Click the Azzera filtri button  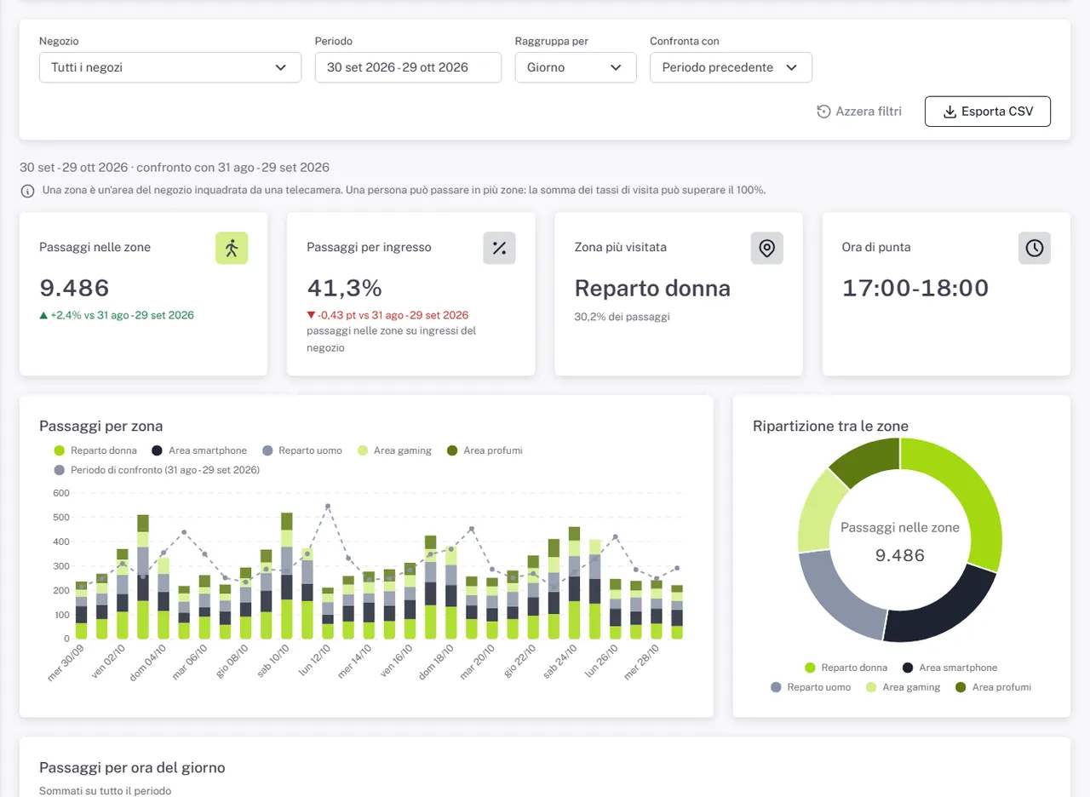coord(858,112)
